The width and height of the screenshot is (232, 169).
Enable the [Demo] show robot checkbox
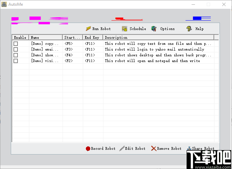(x=16, y=55)
